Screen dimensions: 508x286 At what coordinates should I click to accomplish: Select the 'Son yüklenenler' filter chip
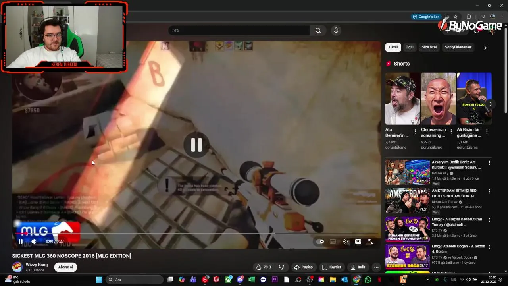(458, 47)
